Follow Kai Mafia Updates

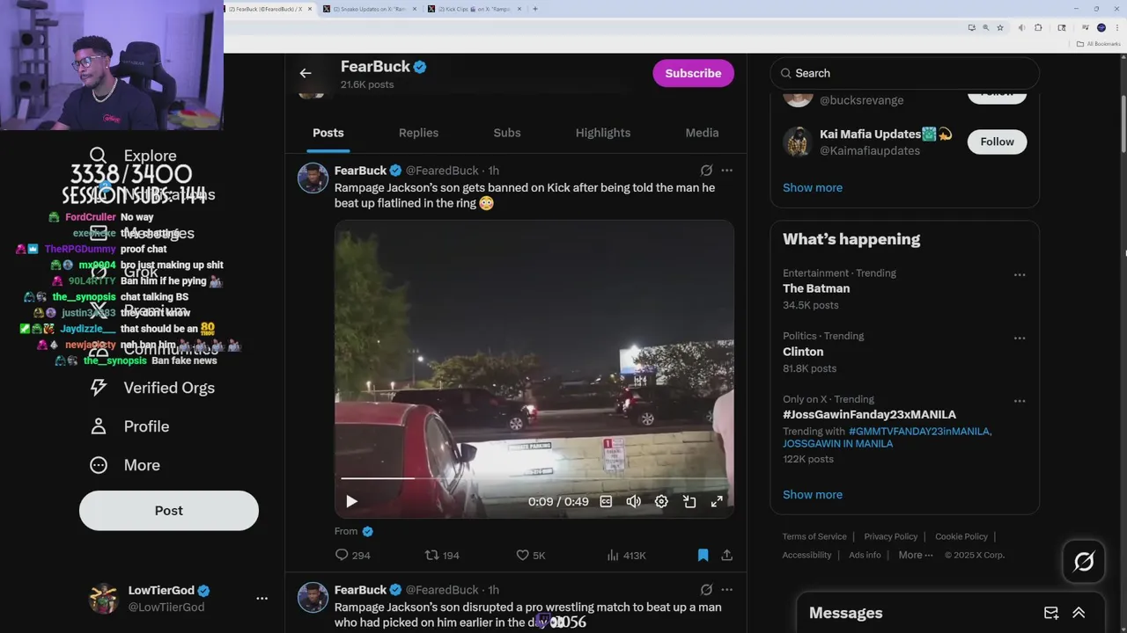(x=997, y=142)
